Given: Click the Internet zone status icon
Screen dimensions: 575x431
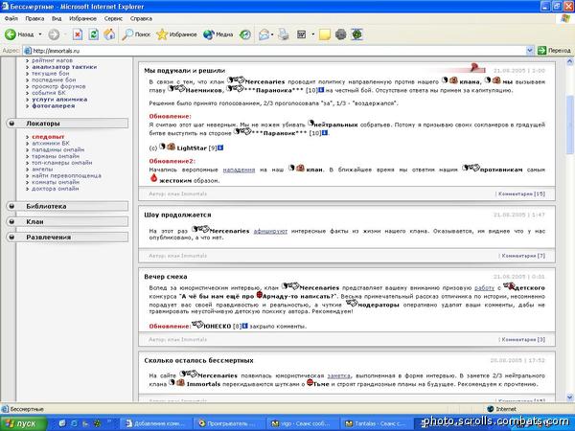Looking at the screenshot, I should 491,409.
